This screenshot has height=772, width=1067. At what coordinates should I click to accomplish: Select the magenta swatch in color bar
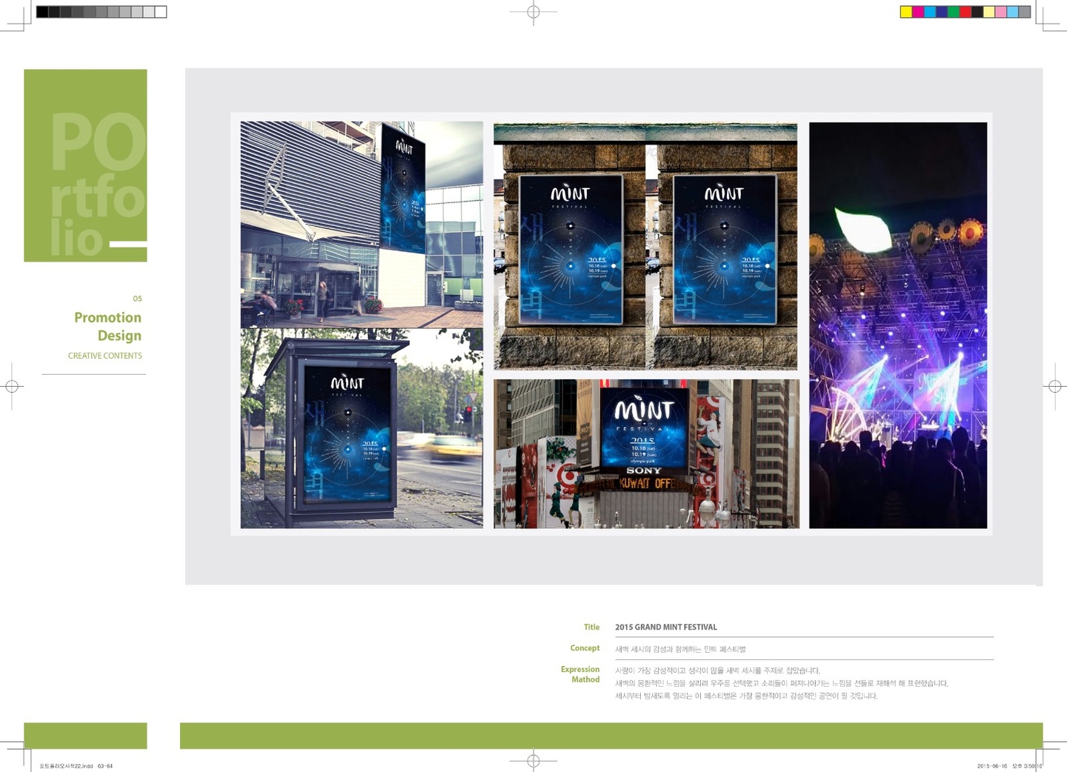[x=917, y=12]
